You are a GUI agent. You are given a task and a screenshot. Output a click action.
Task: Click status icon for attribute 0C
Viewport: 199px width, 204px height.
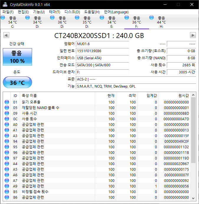[x=7, y=119]
